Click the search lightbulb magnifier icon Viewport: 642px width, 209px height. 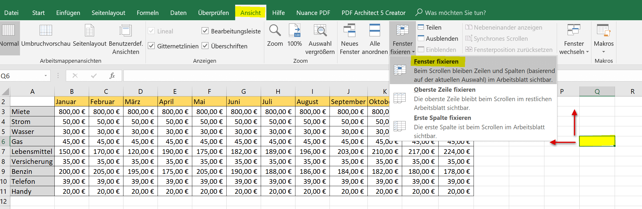pos(419,12)
